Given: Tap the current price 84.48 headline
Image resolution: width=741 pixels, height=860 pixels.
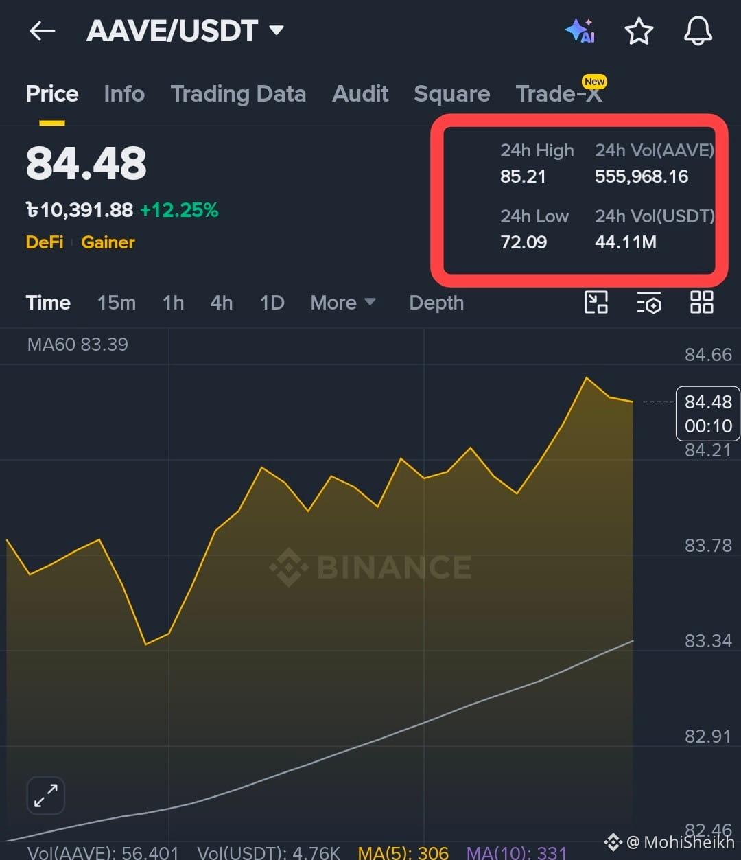Looking at the screenshot, I should (86, 163).
